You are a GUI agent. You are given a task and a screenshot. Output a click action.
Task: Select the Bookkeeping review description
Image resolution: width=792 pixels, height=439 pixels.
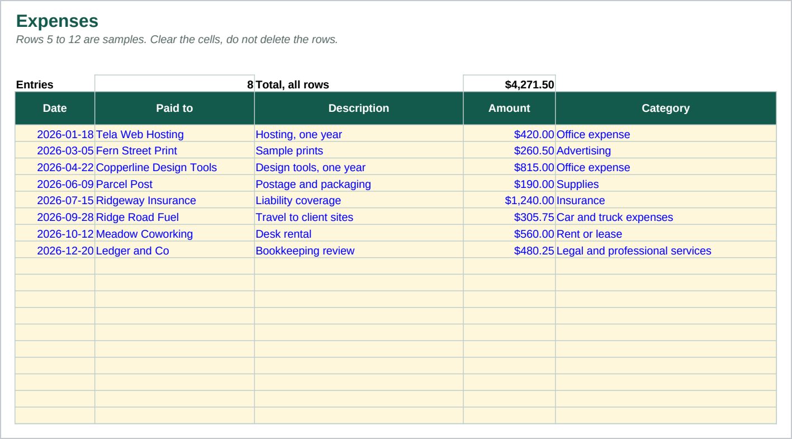pos(359,251)
